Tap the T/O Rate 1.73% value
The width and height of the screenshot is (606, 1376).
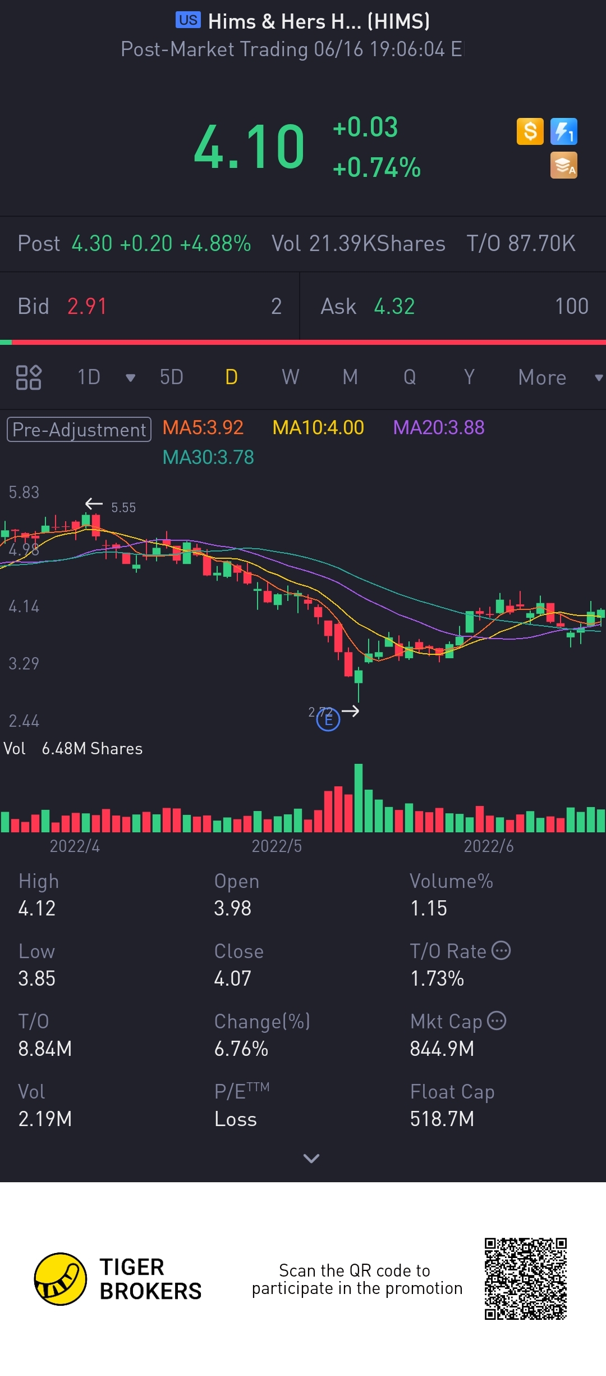click(x=437, y=978)
